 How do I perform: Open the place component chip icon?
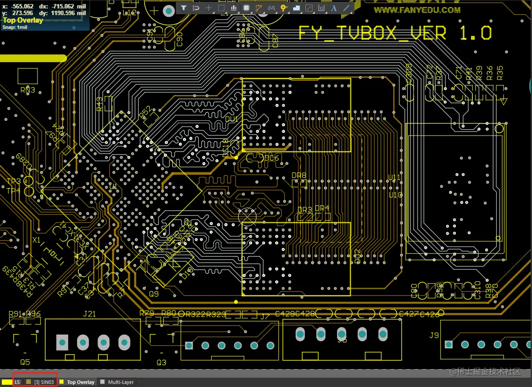click(246, 8)
